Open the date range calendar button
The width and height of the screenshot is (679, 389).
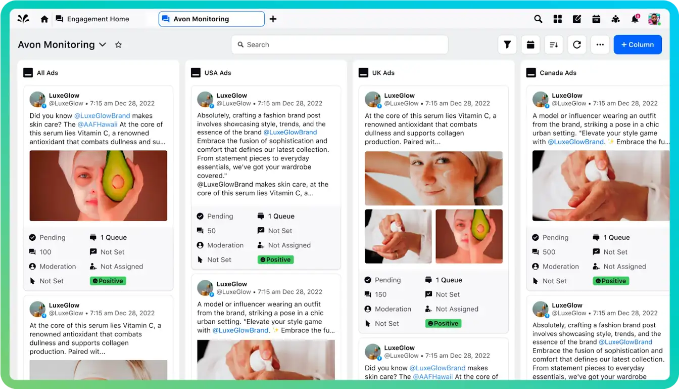(x=530, y=45)
